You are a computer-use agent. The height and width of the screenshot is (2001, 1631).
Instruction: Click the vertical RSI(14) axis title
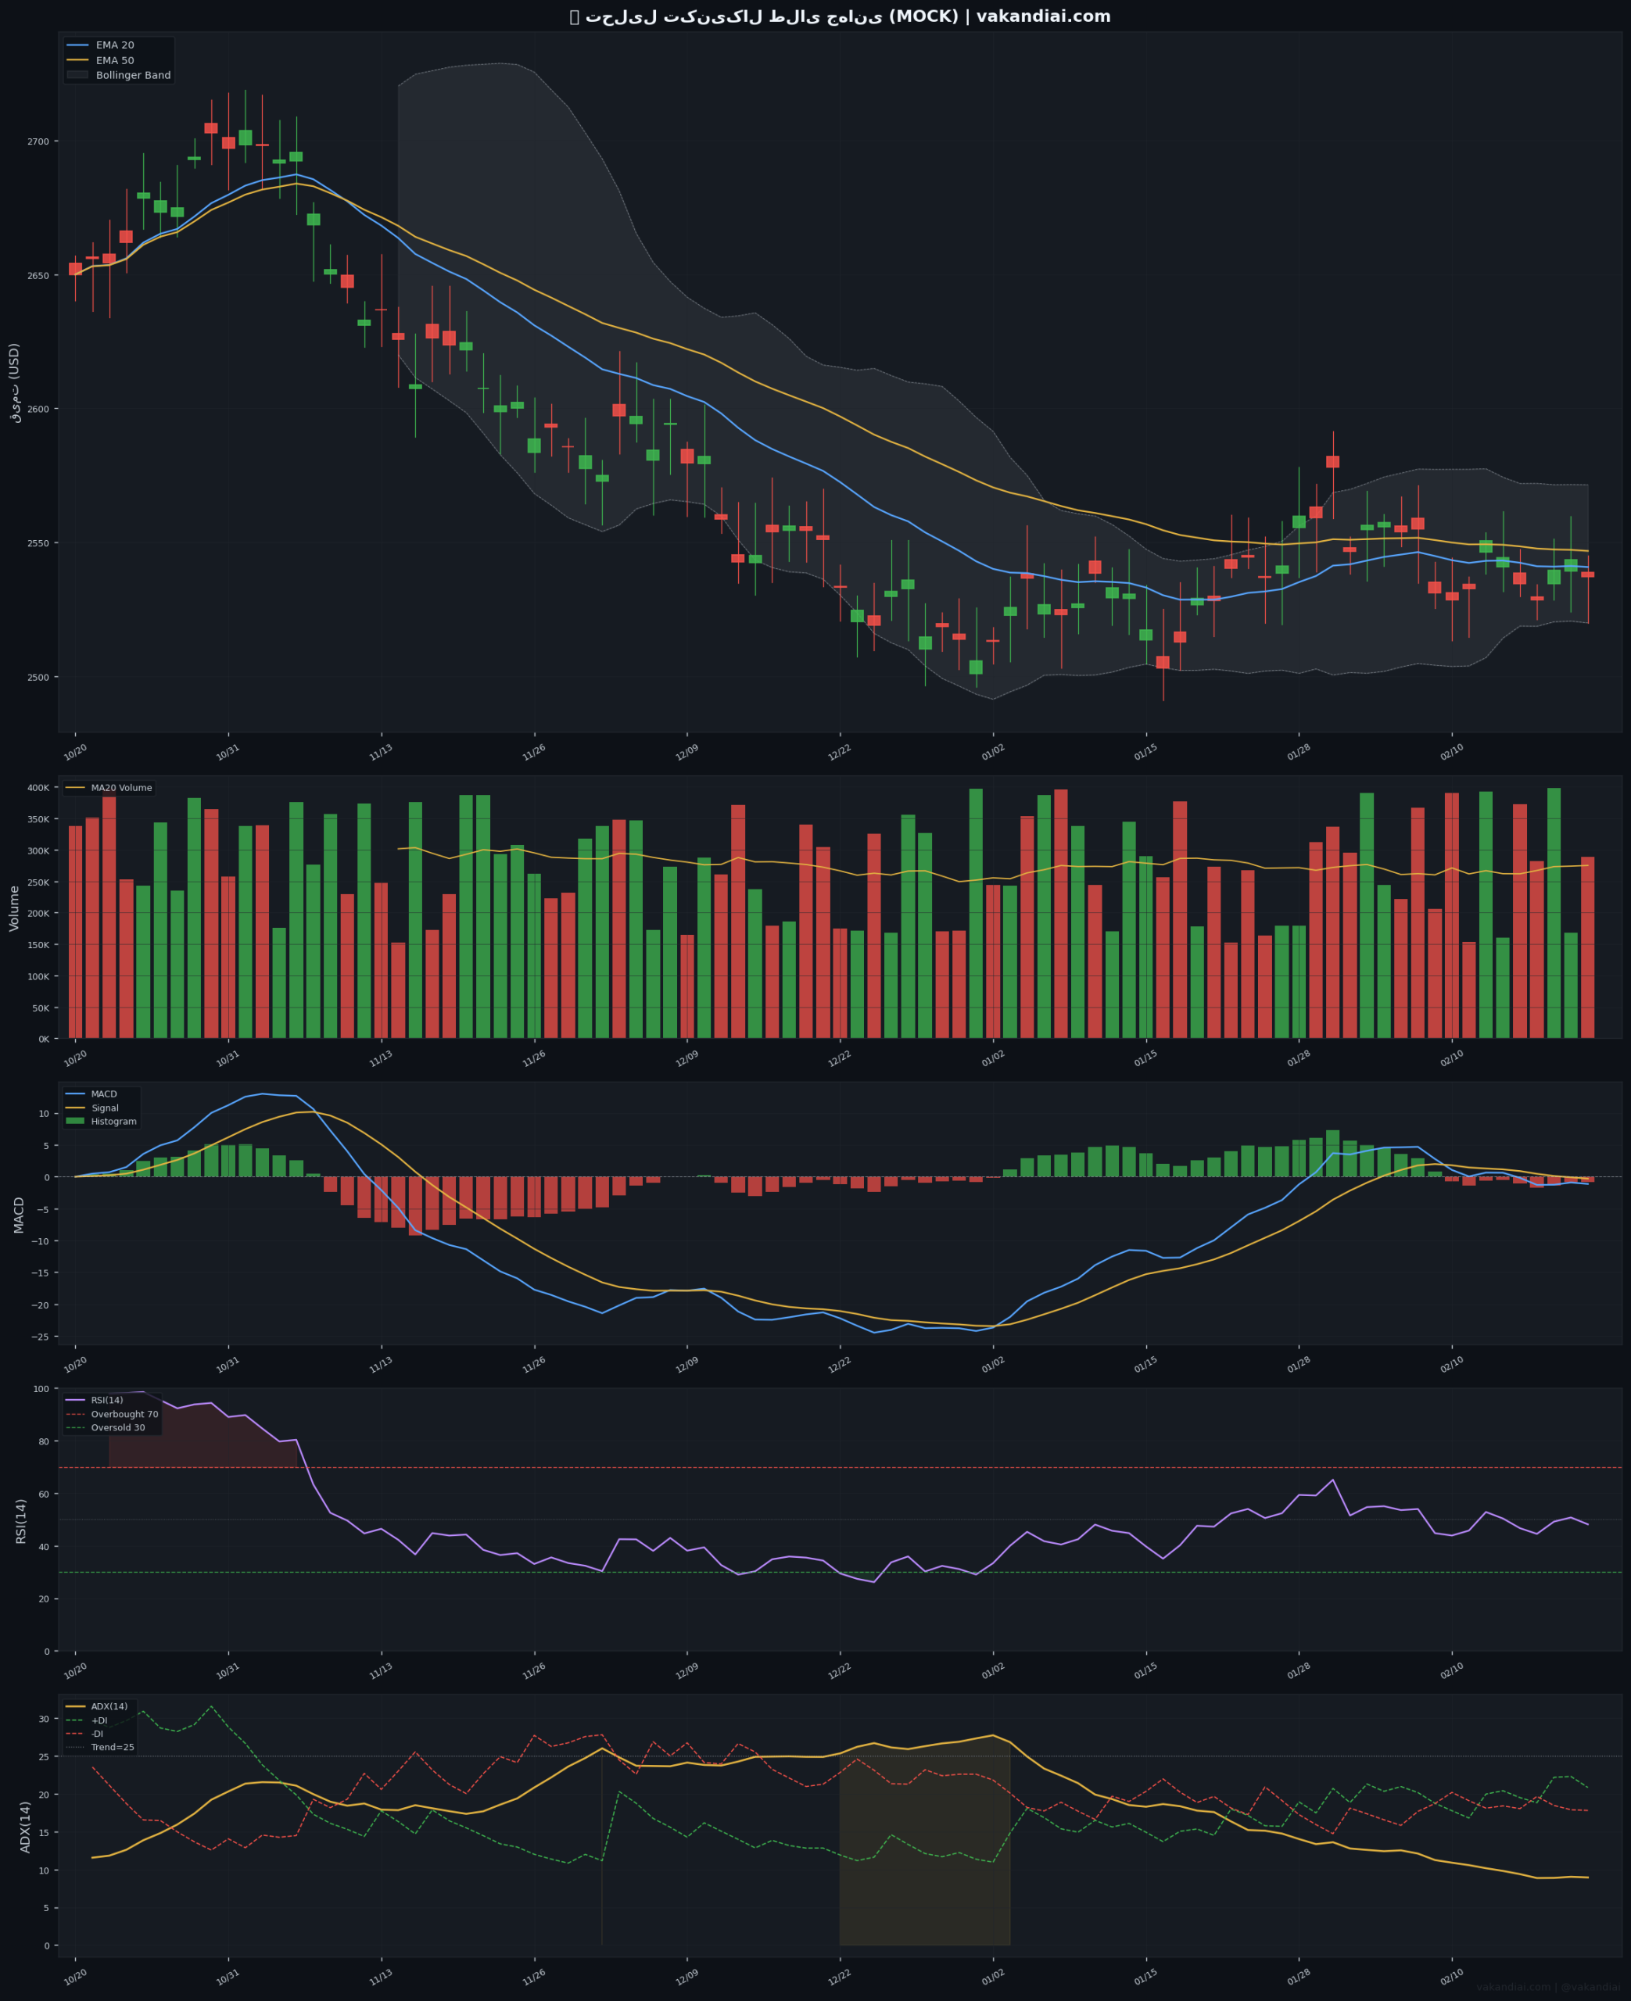click(x=20, y=1520)
